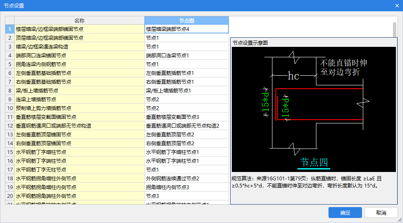The width and height of the screenshot is (403, 223).
Task: Select cell 楼层暗梁端部节点4
Action: click(x=187, y=29)
